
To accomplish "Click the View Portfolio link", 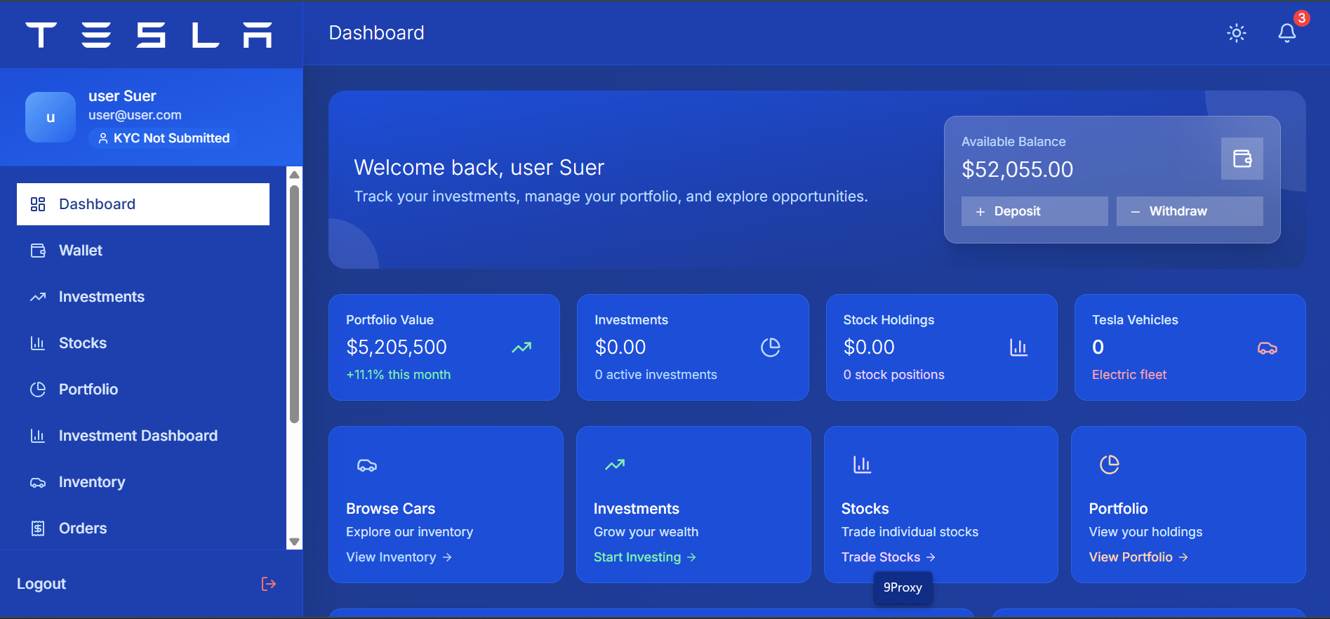I will pyautogui.click(x=1138, y=557).
